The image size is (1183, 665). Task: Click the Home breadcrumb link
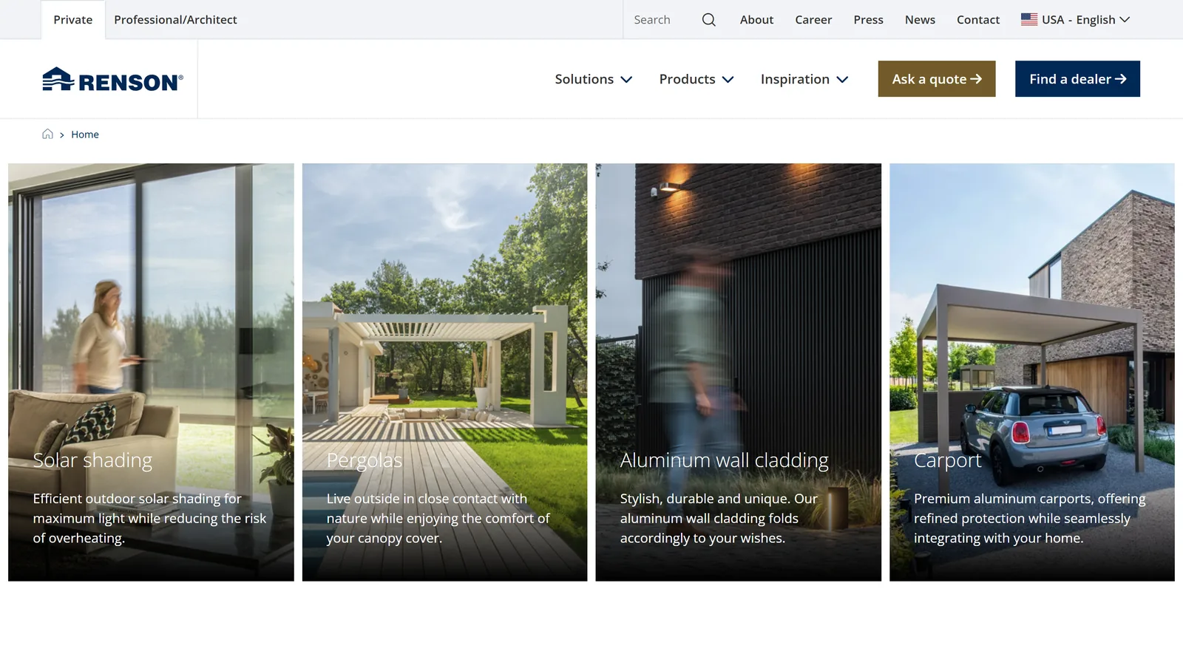(85, 134)
